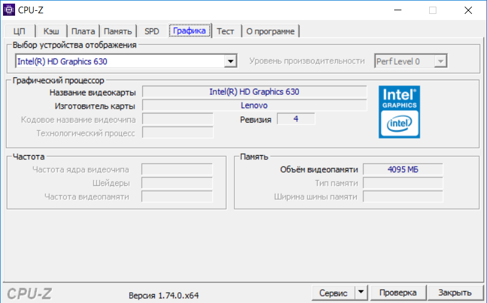Click the Intel(R) HD Graphics 630 combo box
This screenshot has width=487, height=303.
(x=126, y=62)
